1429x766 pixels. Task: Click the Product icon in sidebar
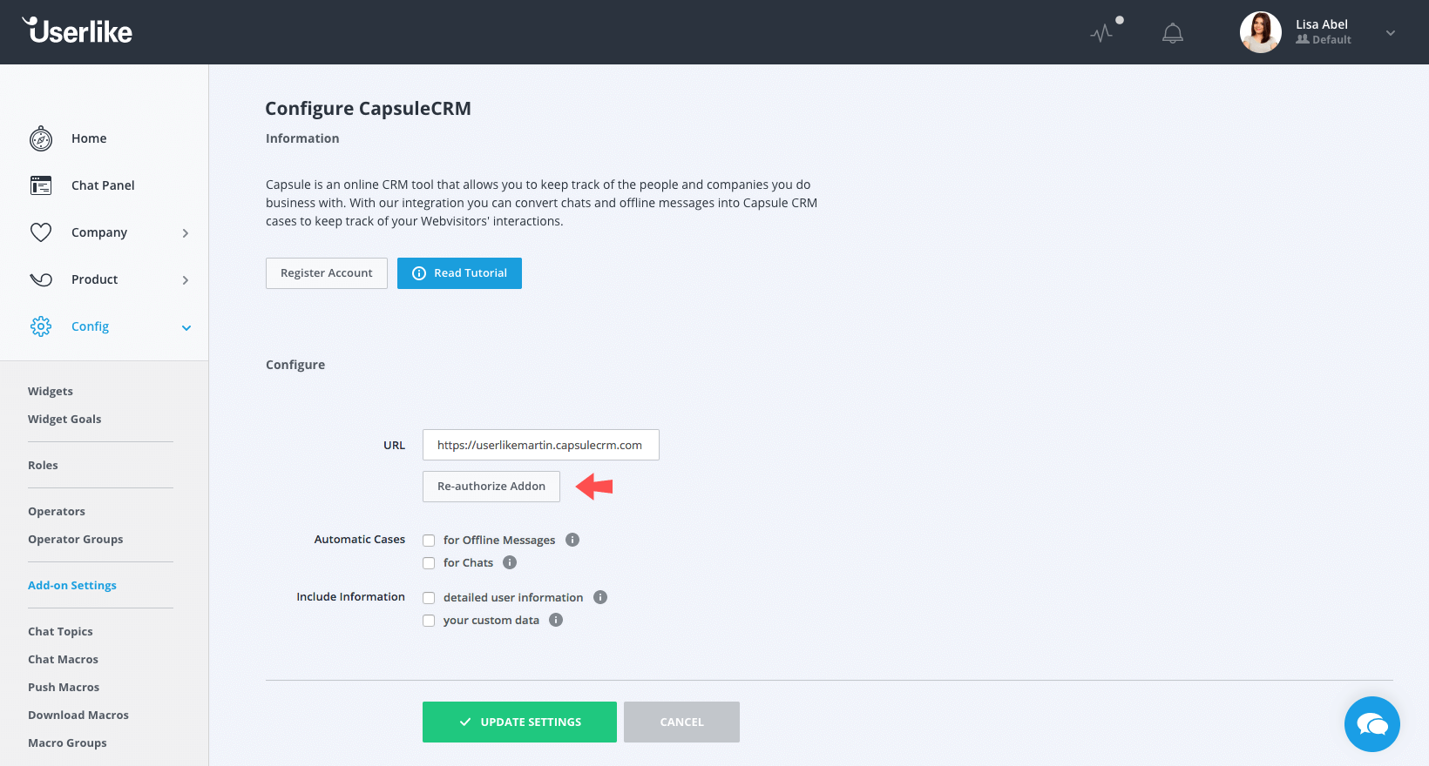[41, 279]
